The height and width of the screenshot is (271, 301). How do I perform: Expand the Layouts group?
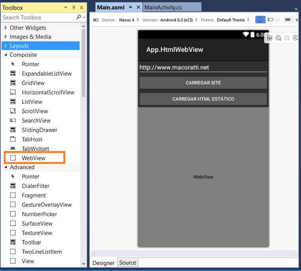tap(6, 45)
